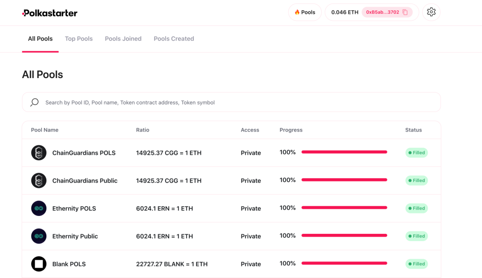Focus the pool search input field
482x278 pixels.
coord(232,102)
